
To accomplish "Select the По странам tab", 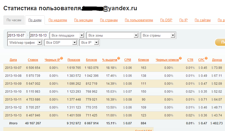I will pos(109,20).
